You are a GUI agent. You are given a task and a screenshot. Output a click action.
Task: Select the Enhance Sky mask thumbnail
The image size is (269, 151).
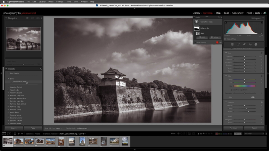(197, 28)
